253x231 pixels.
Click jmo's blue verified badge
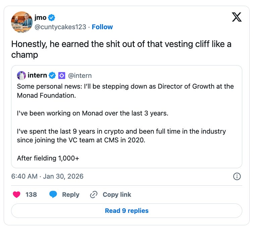click(52, 18)
